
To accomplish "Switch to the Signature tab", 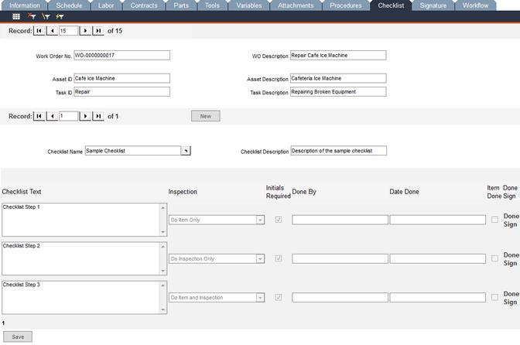I will pos(433,5).
